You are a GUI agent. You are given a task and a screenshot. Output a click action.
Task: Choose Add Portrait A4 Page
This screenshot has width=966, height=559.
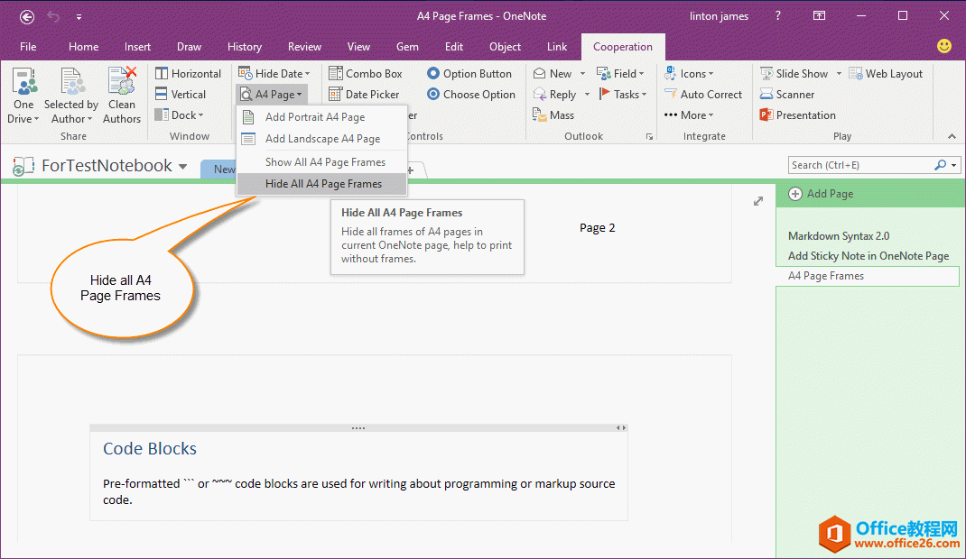tap(314, 117)
